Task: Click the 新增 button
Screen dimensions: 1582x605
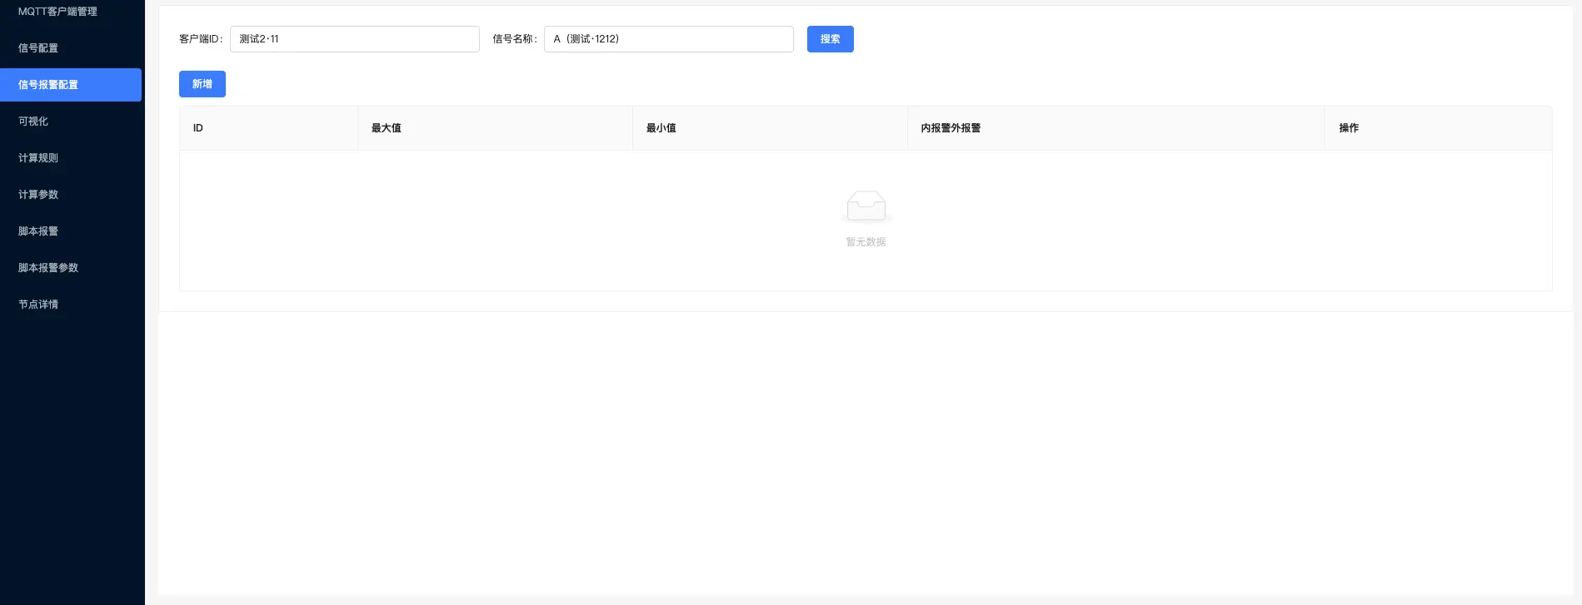Action: tap(202, 84)
